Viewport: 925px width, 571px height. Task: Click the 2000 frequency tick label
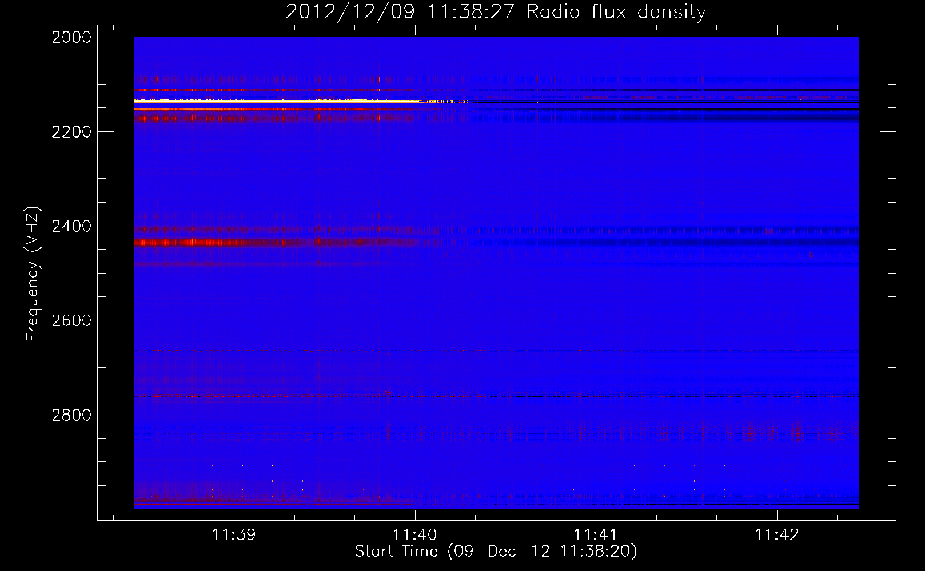[71, 37]
